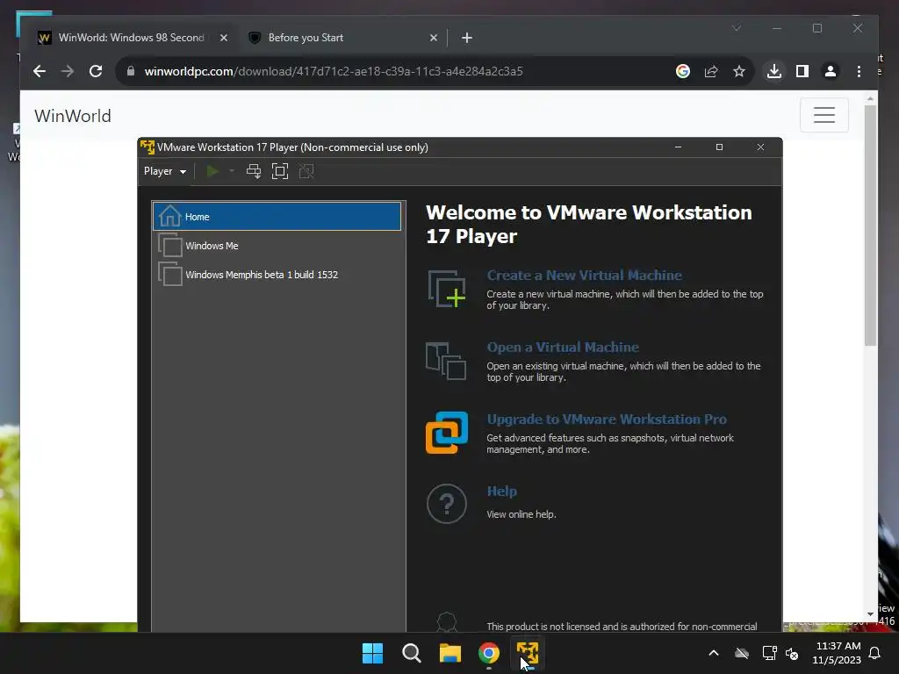Viewport: 899px width, 674px height.
Task: Switch to Chrome from taskbar
Action: coord(489,653)
